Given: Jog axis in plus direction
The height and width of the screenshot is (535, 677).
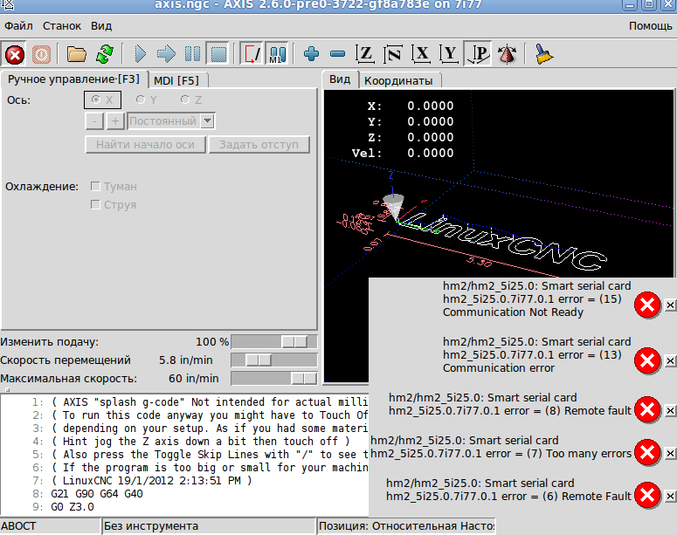Looking at the screenshot, I should (115, 121).
